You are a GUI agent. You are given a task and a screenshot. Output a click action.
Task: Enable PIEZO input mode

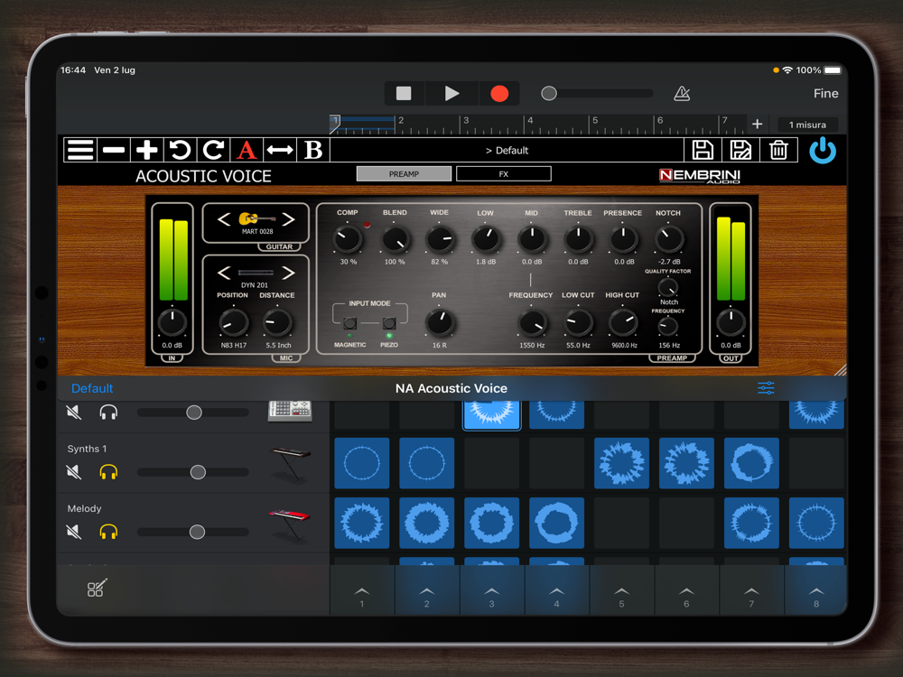(389, 323)
